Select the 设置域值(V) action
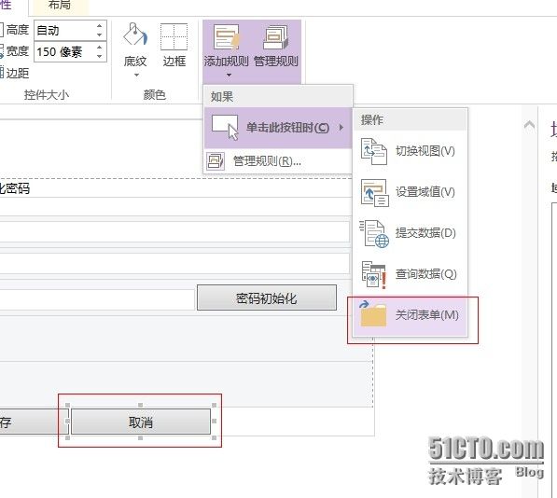Image resolution: width=557 pixels, height=498 pixels. point(410,192)
